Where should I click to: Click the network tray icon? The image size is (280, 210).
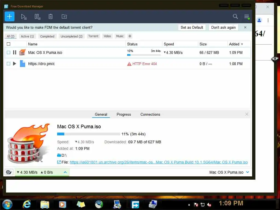pyautogui.click(x=203, y=205)
